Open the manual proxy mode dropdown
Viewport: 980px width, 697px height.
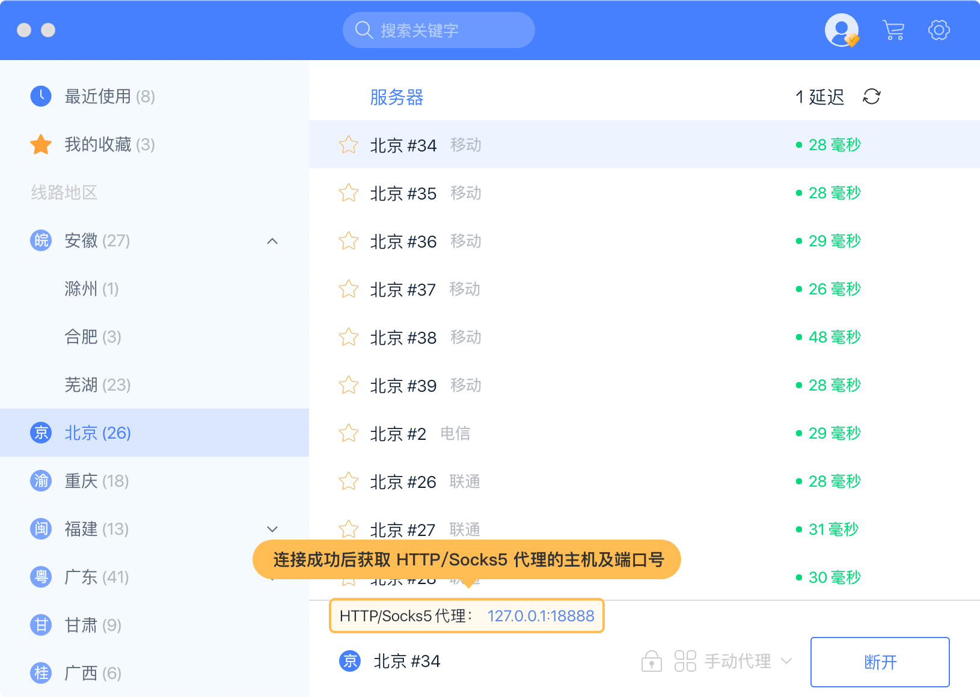point(733,661)
